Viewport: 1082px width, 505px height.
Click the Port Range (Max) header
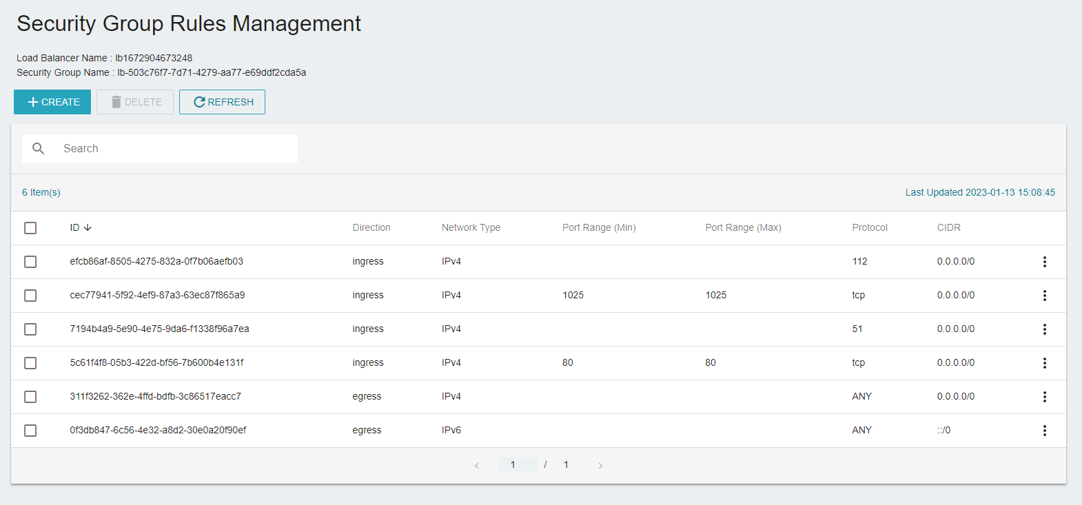743,228
